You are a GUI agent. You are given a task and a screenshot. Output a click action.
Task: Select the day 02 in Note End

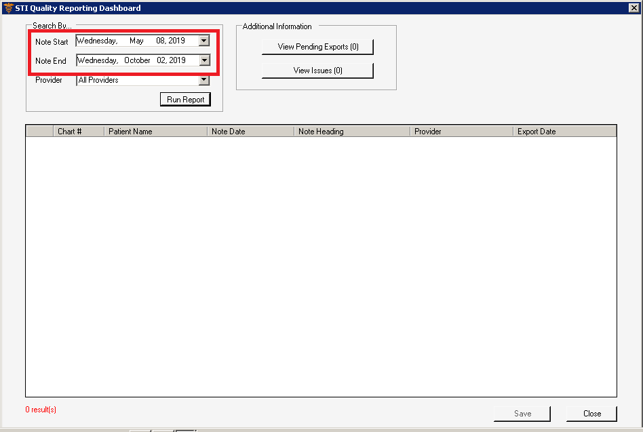pos(161,60)
